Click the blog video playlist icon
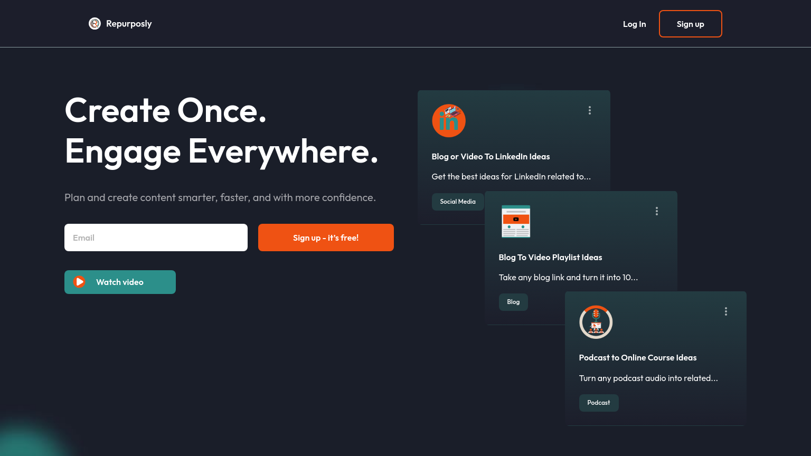811x456 pixels. 515,221
